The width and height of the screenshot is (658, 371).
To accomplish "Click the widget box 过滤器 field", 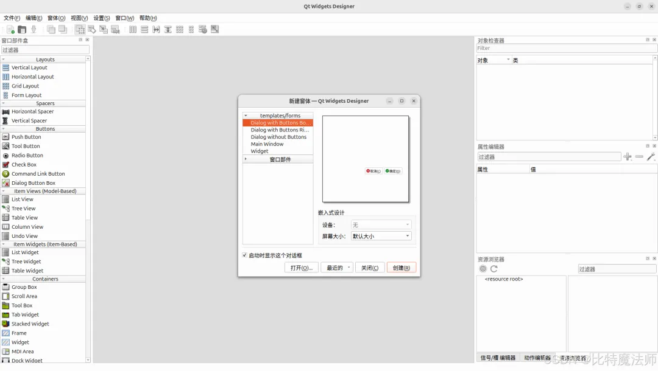I will 45,50.
